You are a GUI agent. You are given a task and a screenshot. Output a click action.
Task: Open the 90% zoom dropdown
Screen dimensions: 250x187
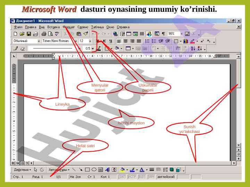pos(181,34)
